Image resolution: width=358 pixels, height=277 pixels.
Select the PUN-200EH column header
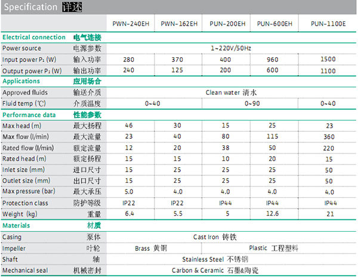tap(225, 24)
